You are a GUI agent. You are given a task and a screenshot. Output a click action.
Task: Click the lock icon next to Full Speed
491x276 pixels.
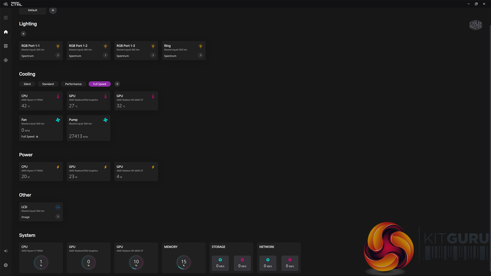point(37,137)
